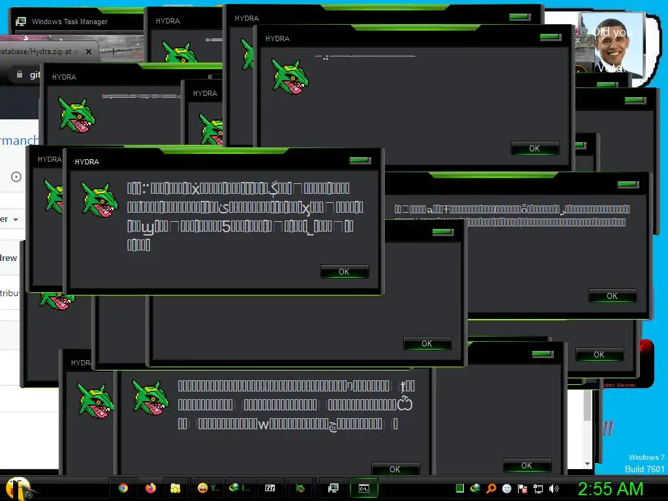Image resolution: width=668 pixels, height=501 pixels.
Task: Close the Hydra.zip browser tab
Action: click(x=89, y=52)
